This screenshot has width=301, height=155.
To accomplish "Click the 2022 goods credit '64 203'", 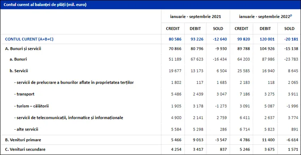I will pos(243,59).
